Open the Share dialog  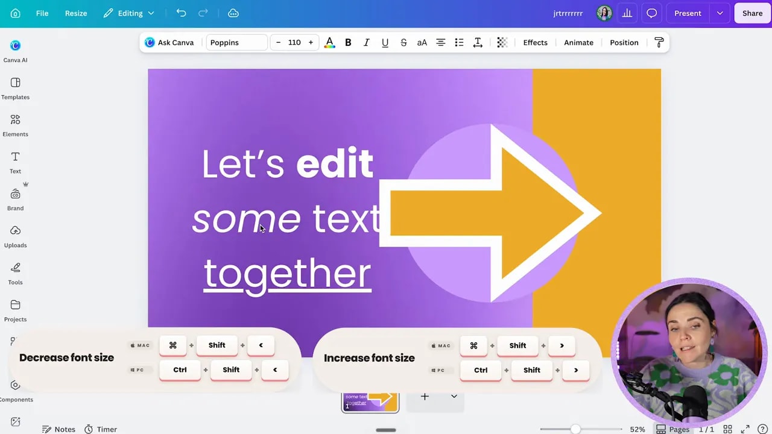(752, 13)
